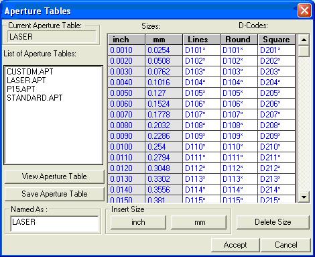This screenshot has height=257, width=315.
Task: Click the vertical scrollbar thumb
Action: pos(304,51)
